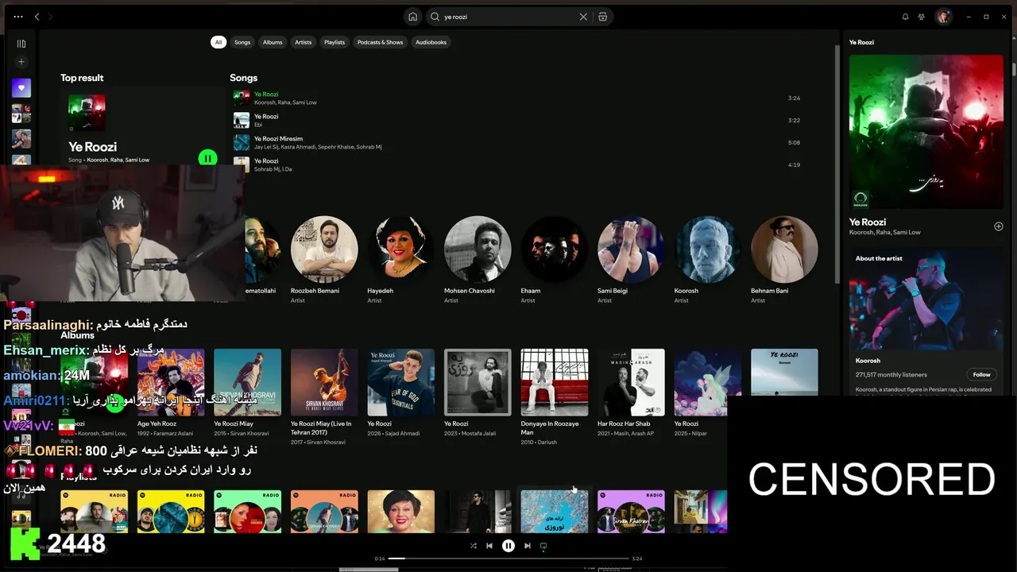Pause the Ye Roozi top result
Screen dimensions: 1017x572
click(x=207, y=158)
